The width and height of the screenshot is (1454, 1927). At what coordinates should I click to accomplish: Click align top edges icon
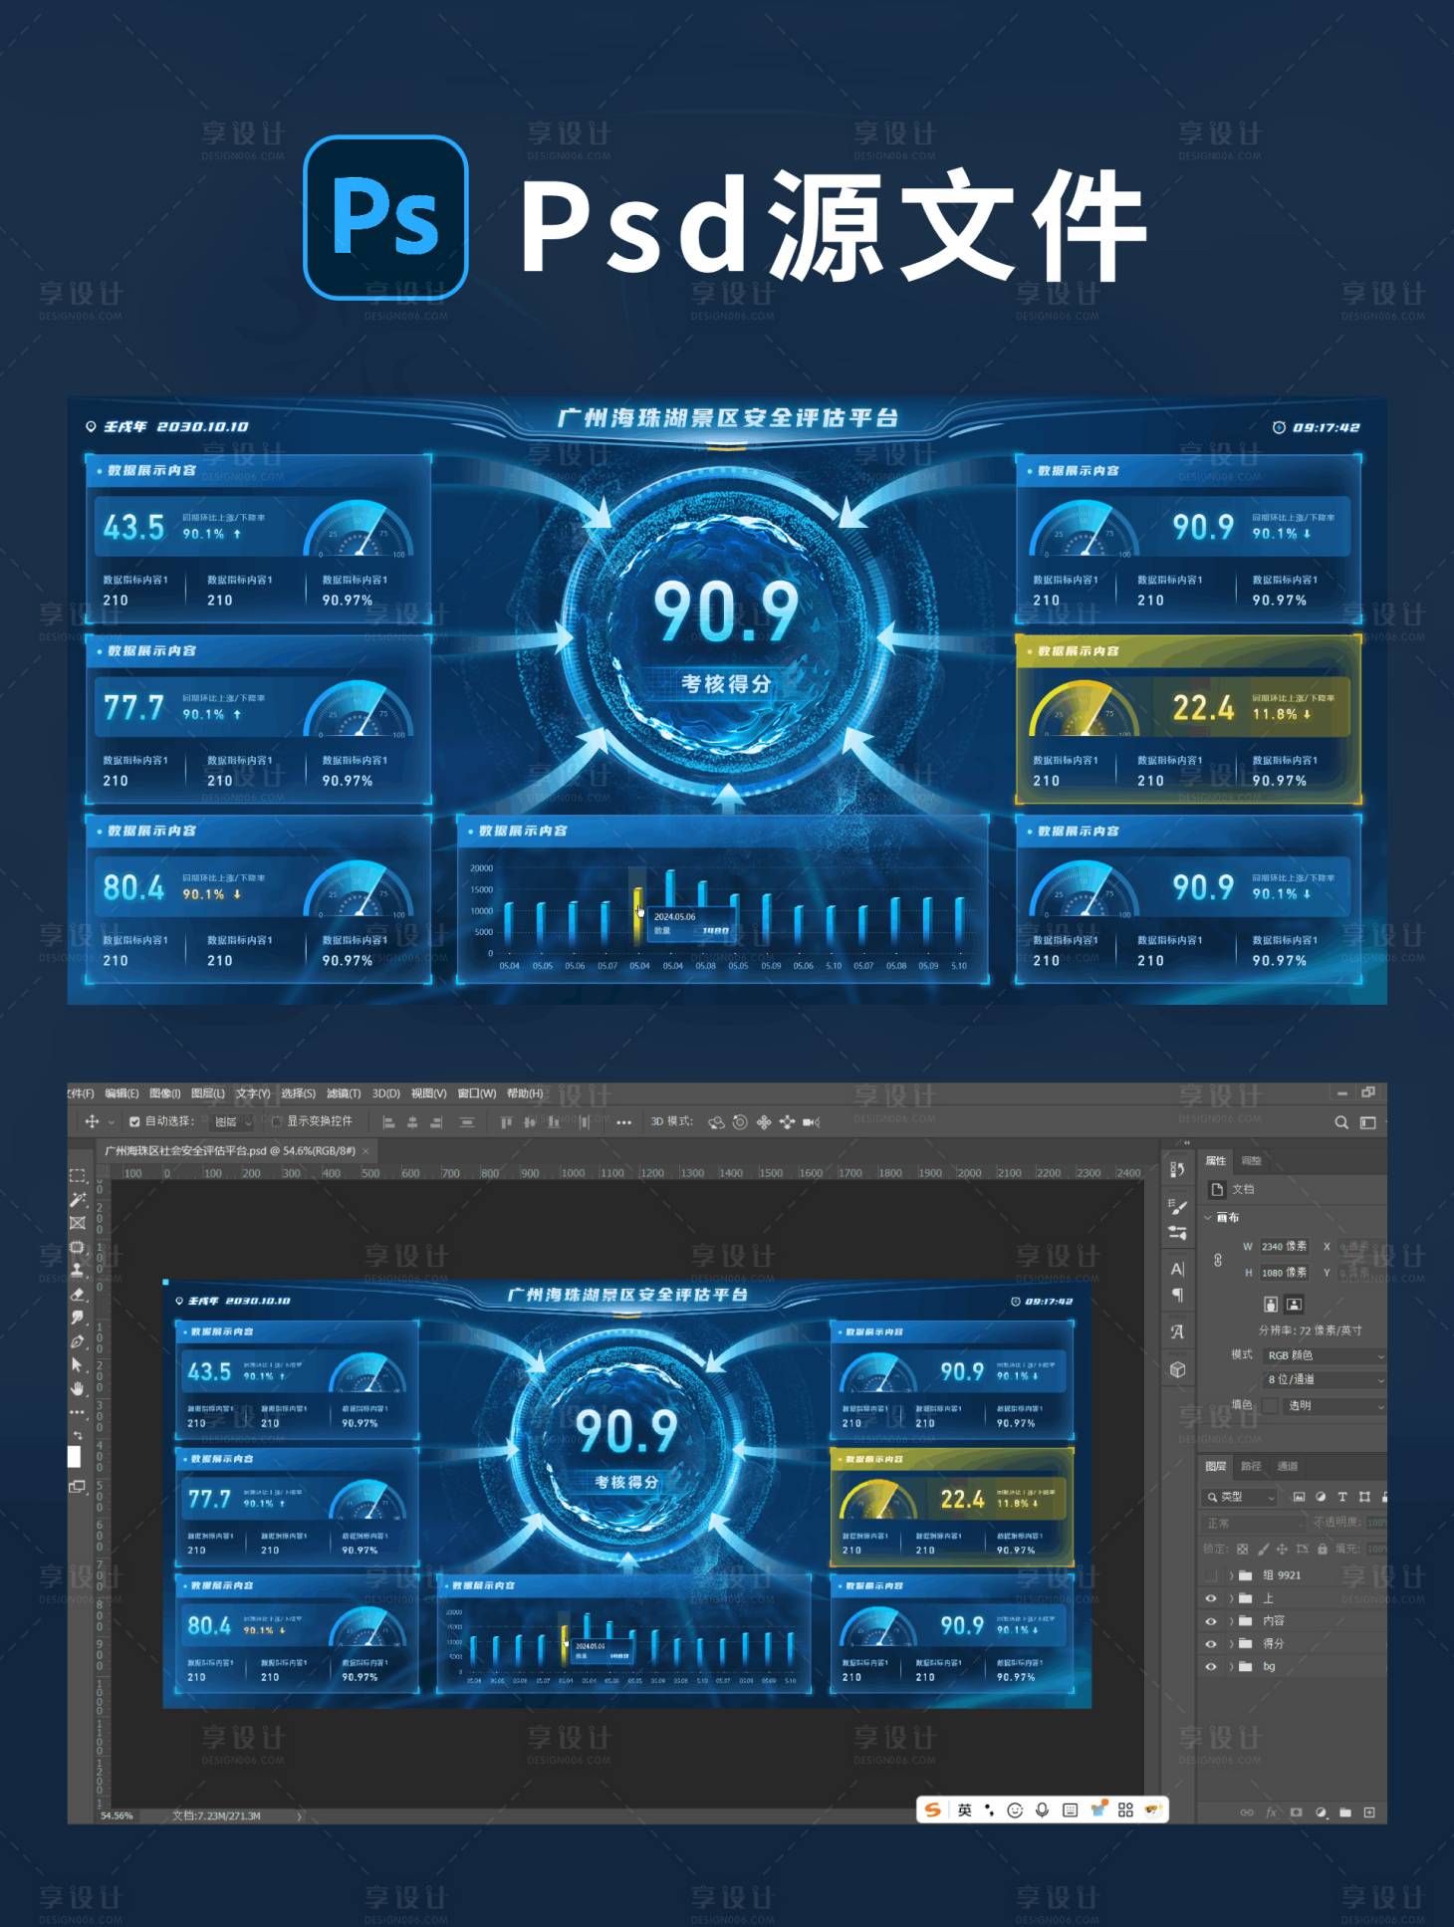506,1122
